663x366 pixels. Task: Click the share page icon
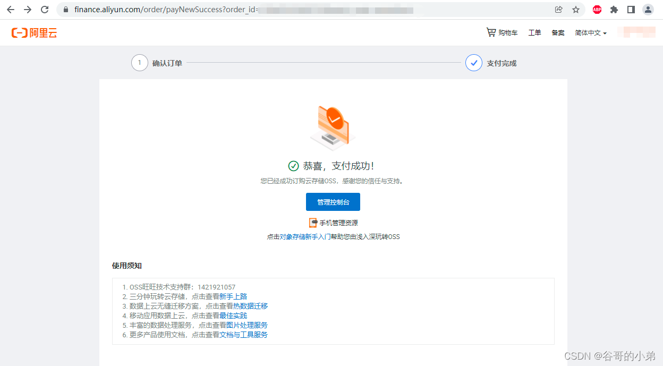(558, 9)
